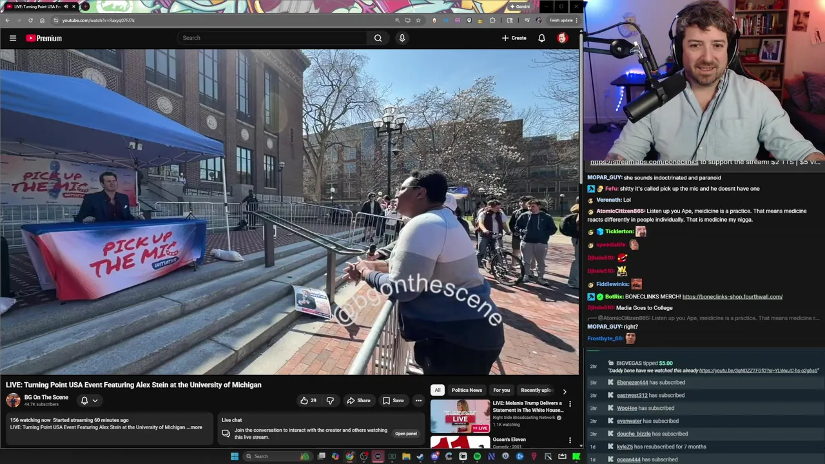Open BG On The Scene channel avatar
The height and width of the screenshot is (464, 825).
13,400
